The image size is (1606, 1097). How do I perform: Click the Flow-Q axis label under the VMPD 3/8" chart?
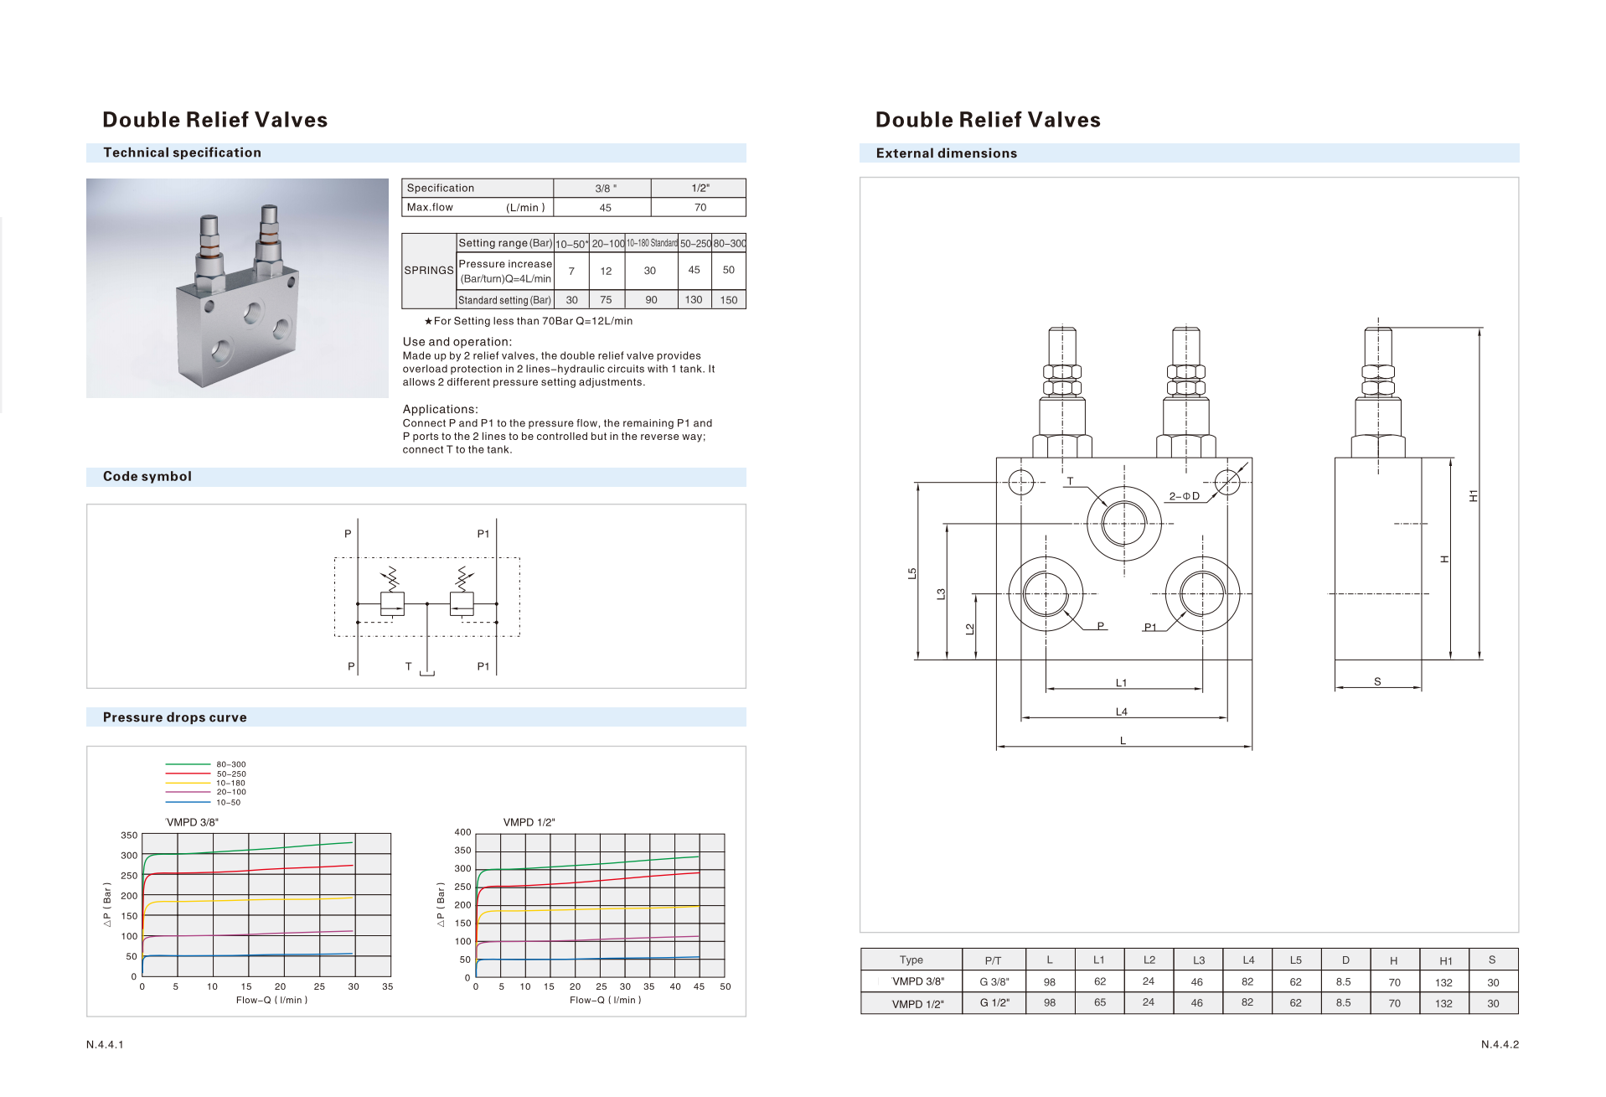point(271,1000)
